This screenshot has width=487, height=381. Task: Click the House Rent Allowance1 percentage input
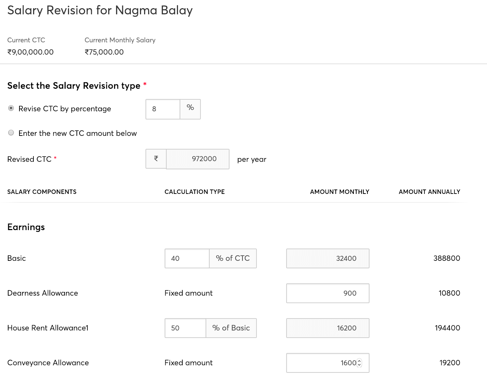pos(185,328)
